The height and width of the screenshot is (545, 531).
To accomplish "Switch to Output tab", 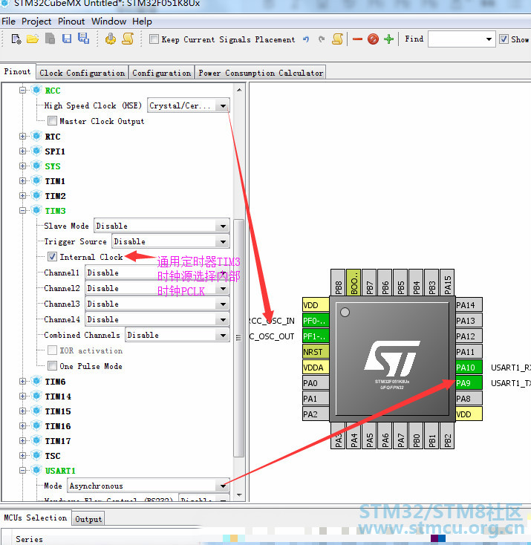I will [88, 519].
